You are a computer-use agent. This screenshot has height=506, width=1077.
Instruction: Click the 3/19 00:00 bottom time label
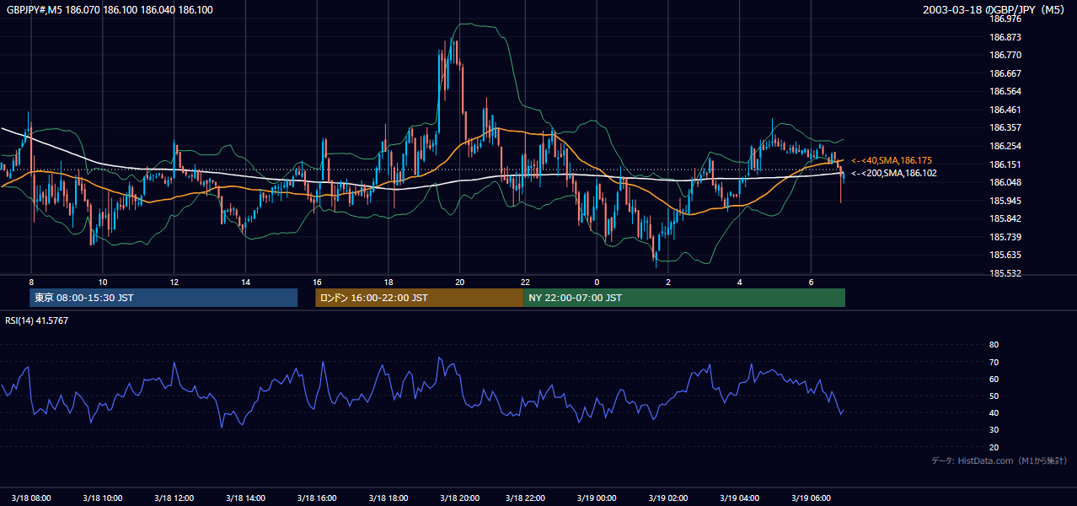(x=597, y=498)
